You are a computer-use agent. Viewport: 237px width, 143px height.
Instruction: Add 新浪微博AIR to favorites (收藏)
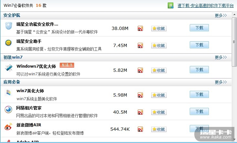click(159, 129)
